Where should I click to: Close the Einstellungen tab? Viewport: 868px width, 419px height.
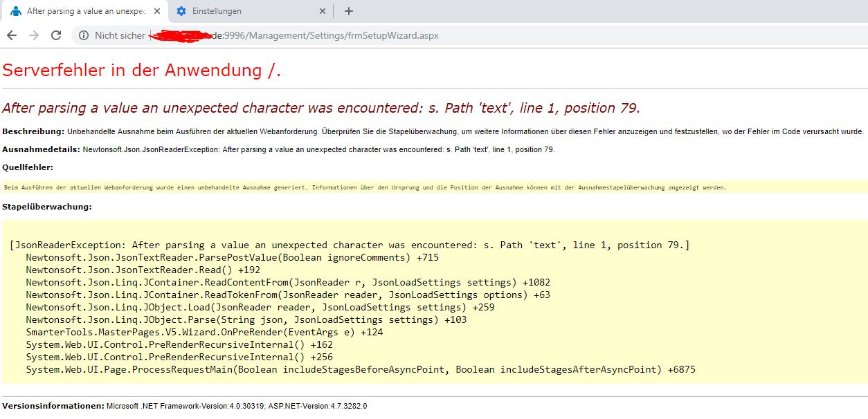(323, 11)
